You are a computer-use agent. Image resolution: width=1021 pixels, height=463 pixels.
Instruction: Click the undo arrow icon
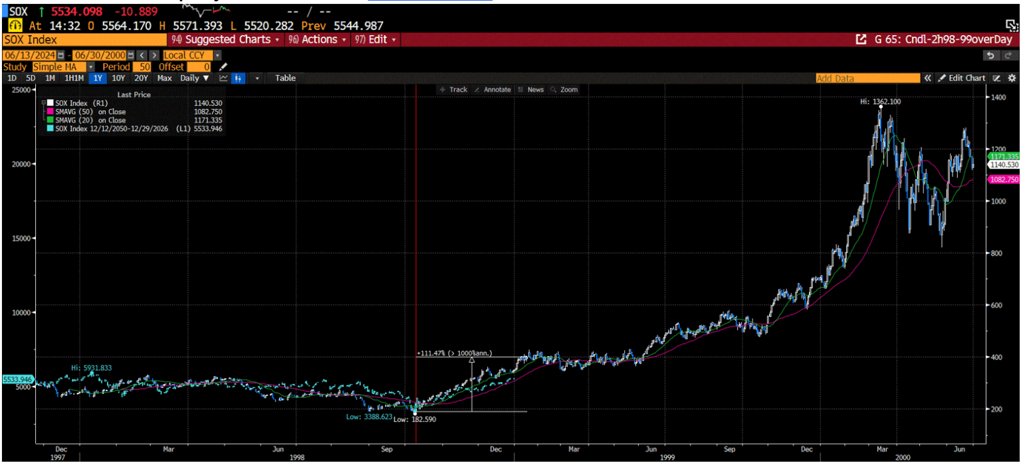click(x=992, y=56)
